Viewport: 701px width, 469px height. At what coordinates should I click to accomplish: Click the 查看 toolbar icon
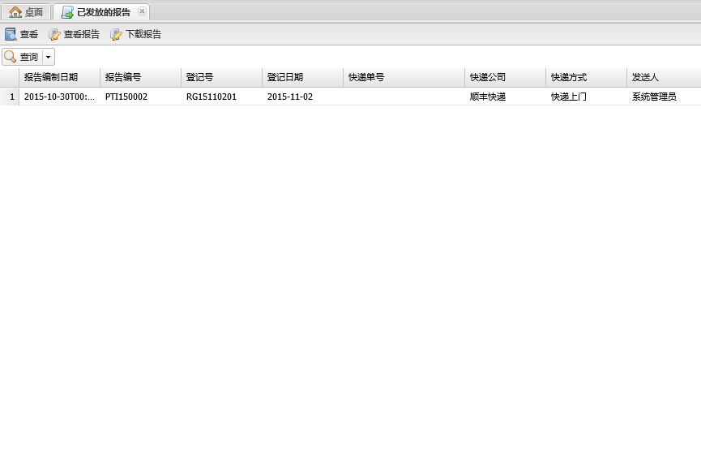click(x=11, y=34)
